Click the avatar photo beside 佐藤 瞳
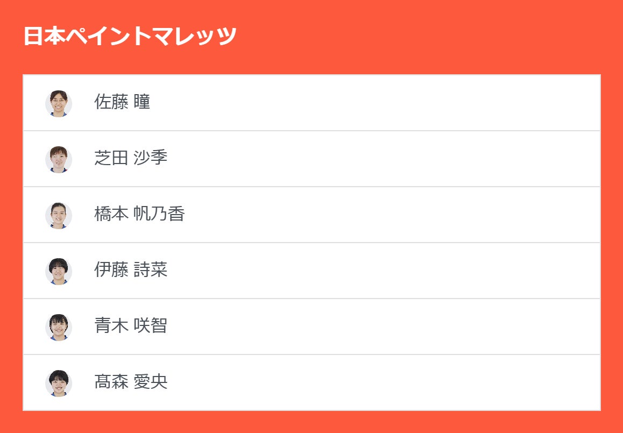Screen dimensions: 623x433 (58, 103)
